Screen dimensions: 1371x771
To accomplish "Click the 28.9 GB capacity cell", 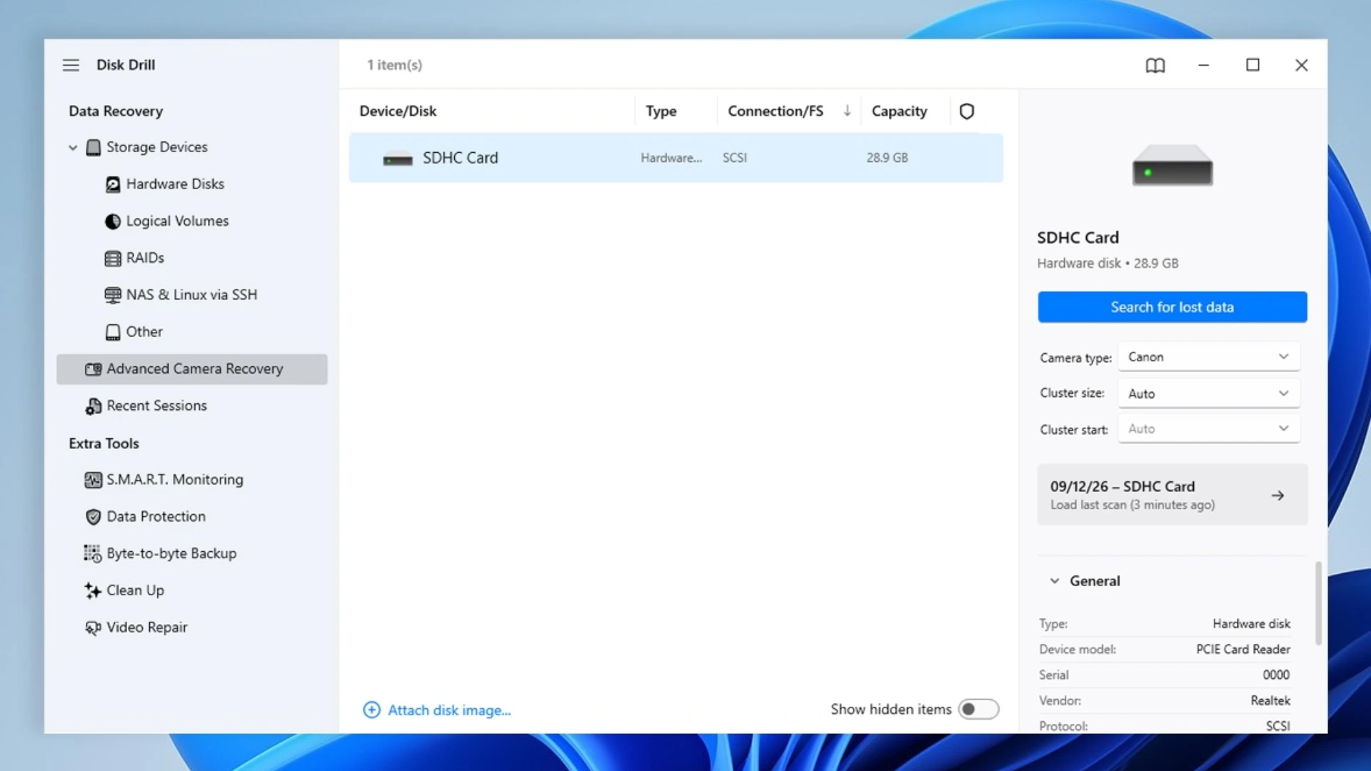I will (x=887, y=158).
